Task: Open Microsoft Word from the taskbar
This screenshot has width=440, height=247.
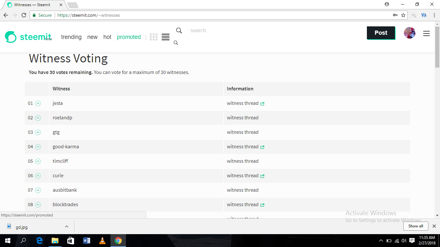Action: [x=86, y=240]
